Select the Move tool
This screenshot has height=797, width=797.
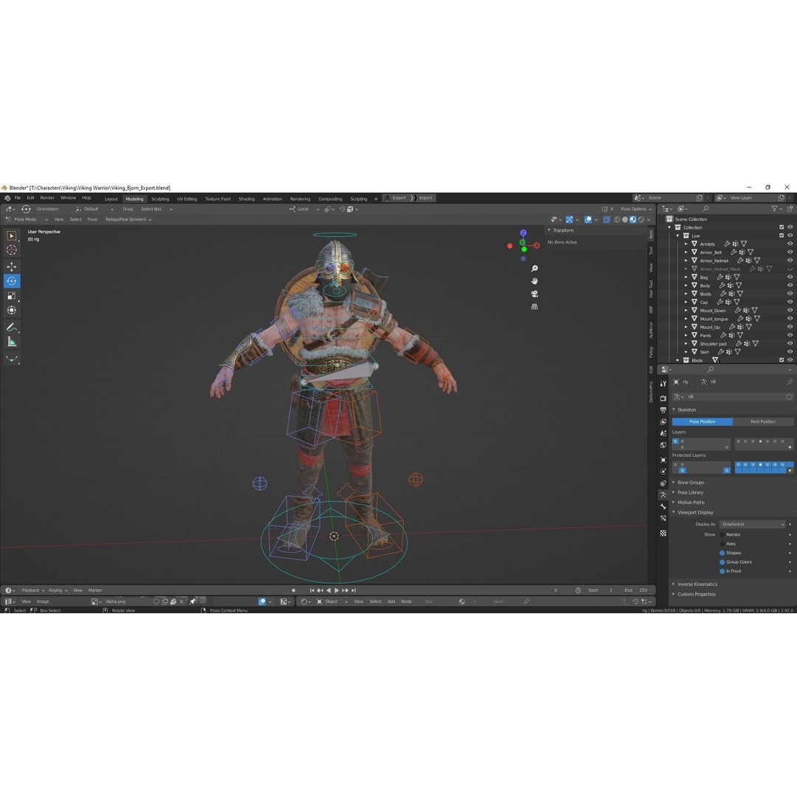tap(12, 266)
